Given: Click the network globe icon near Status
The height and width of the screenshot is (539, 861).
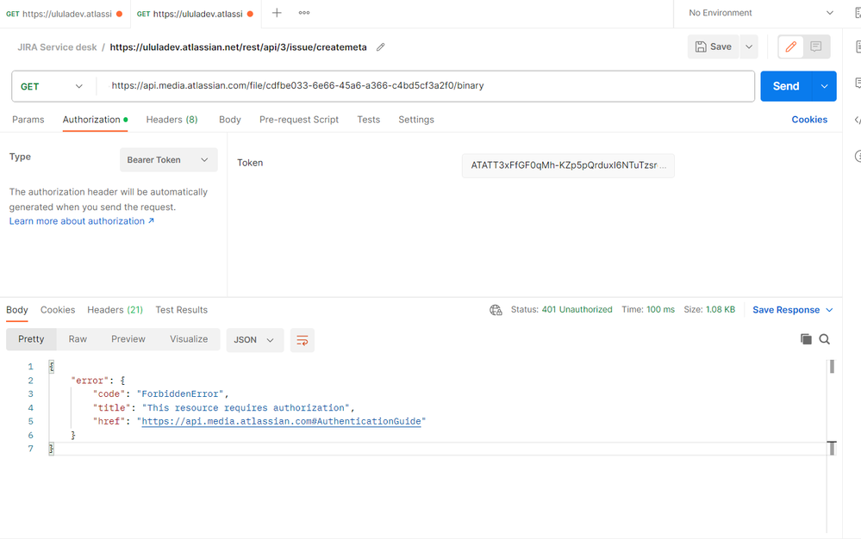Looking at the screenshot, I should pos(496,310).
